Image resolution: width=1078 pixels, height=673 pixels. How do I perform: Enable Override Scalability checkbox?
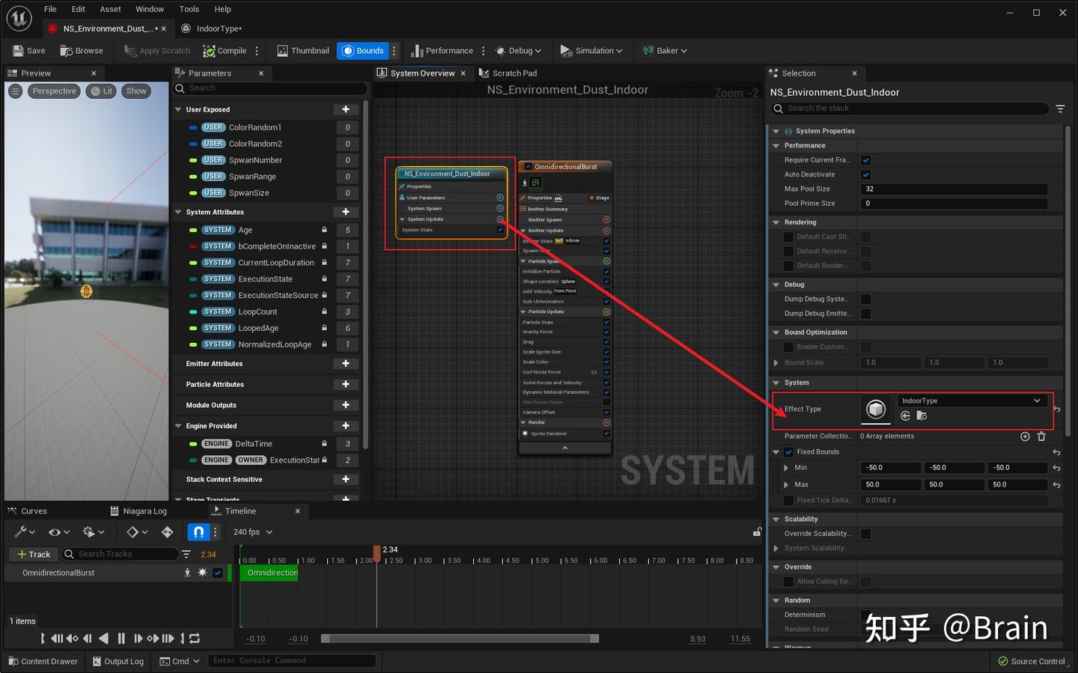click(865, 534)
